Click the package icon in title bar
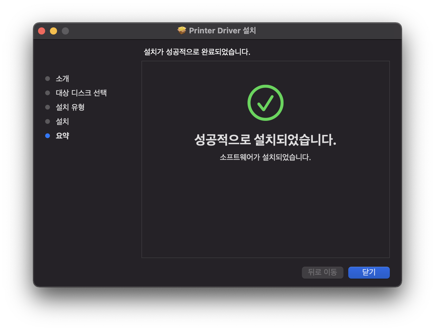Screen dimensions: 435x331 [182, 30]
